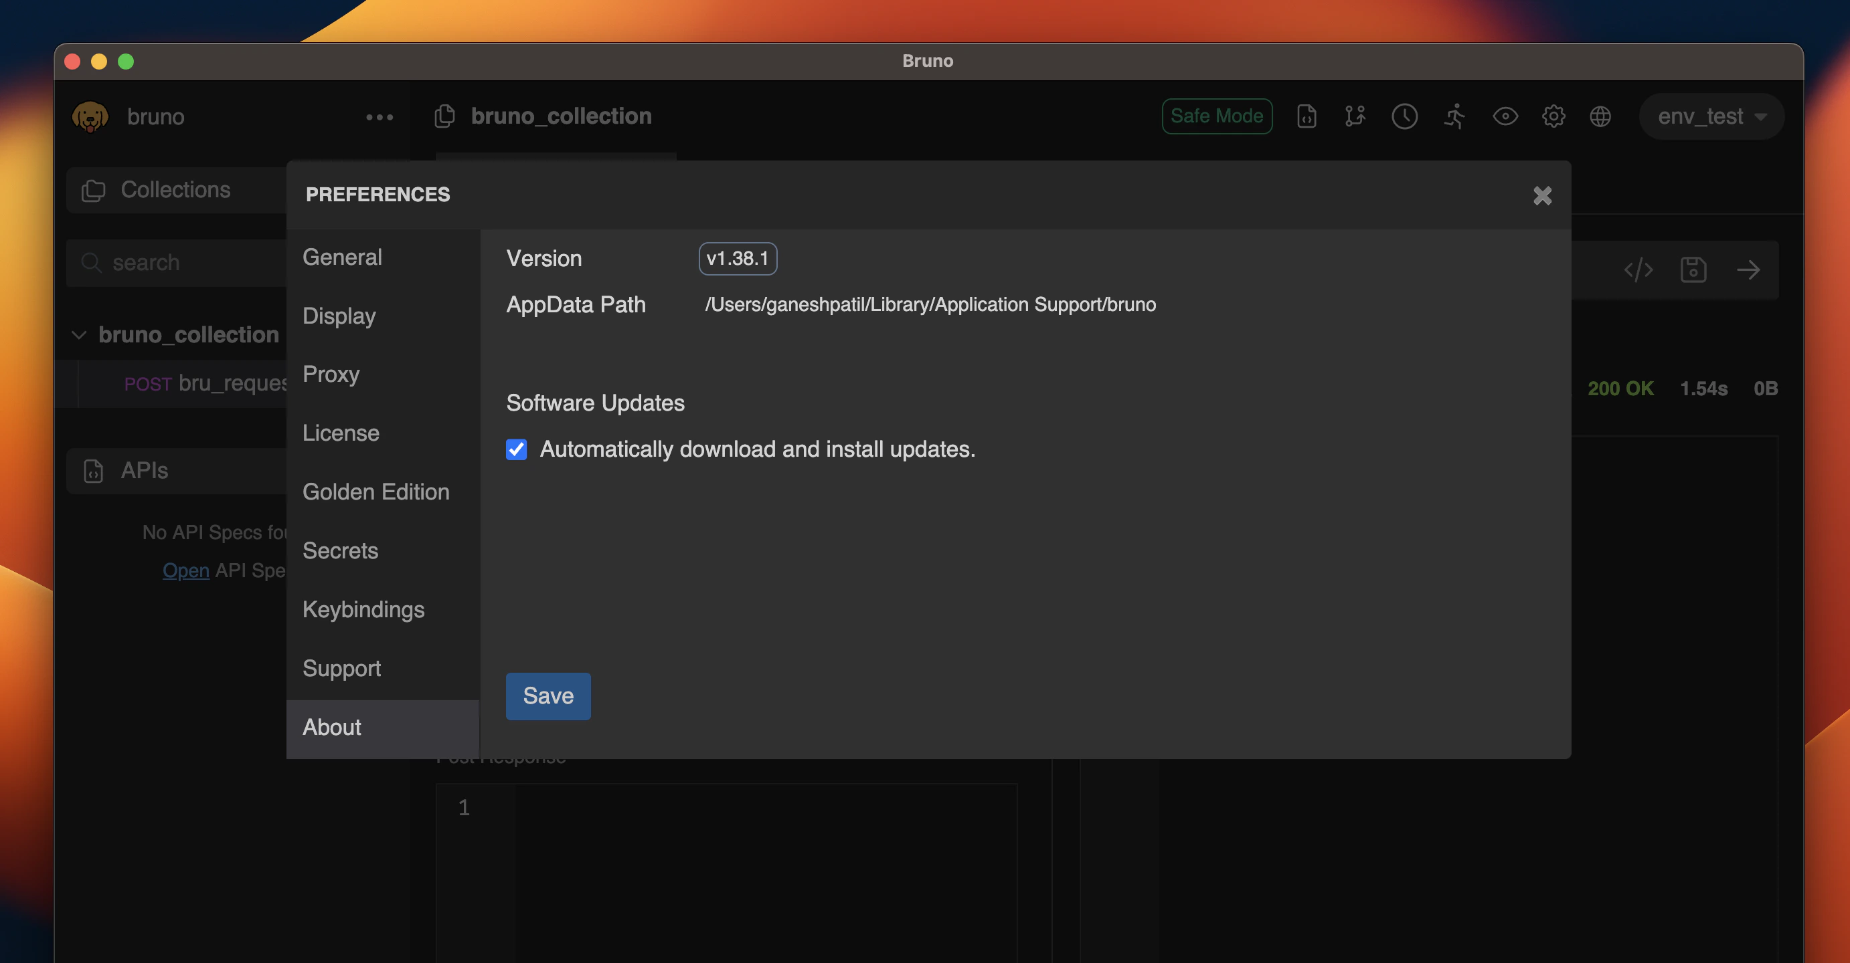The width and height of the screenshot is (1850, 963).
Task: Click the git branch icon in top toolbar
Action: (x=1355, y=116)
